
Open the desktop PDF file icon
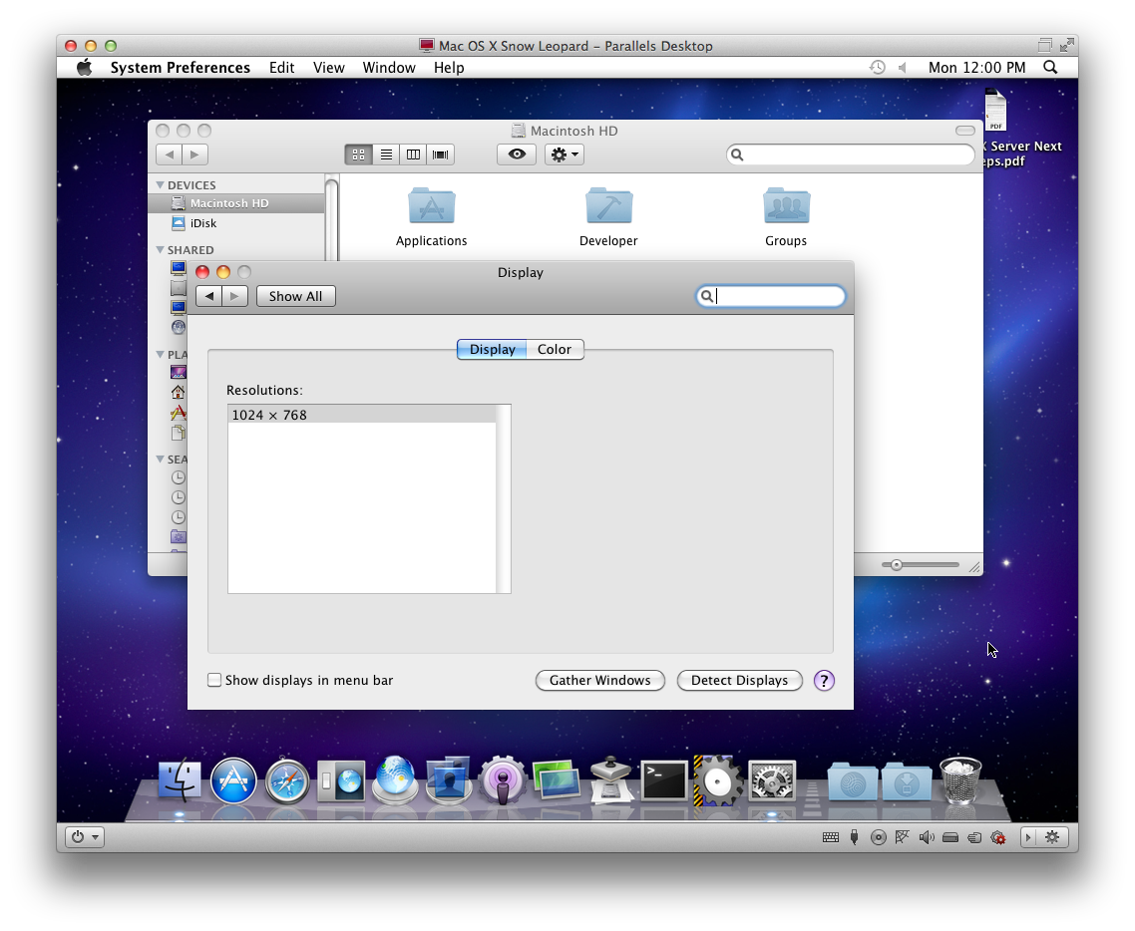tap(996, 110)
